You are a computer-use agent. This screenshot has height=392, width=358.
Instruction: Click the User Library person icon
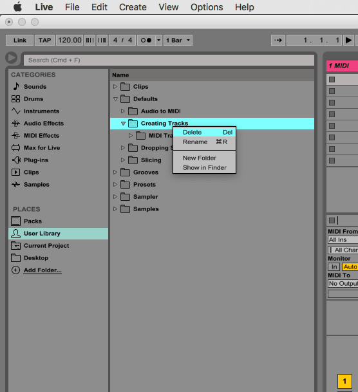15,234
